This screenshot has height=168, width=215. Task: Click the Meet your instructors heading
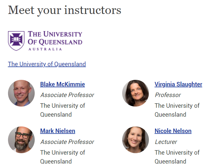pyautogui.click(x=65, y=10)
